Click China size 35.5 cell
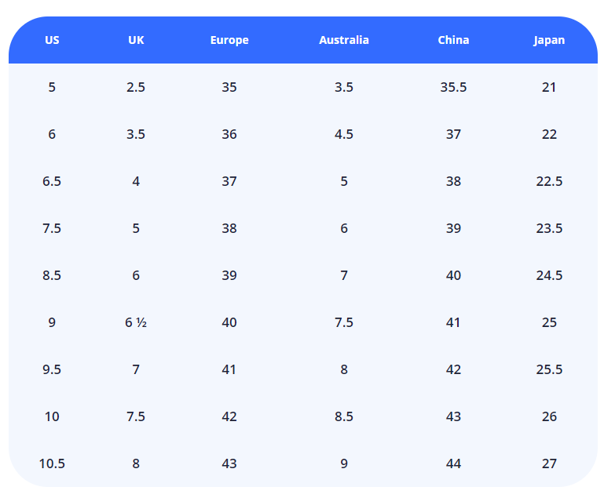Screen dimensions: 615x487 click(x=453, y=87)
